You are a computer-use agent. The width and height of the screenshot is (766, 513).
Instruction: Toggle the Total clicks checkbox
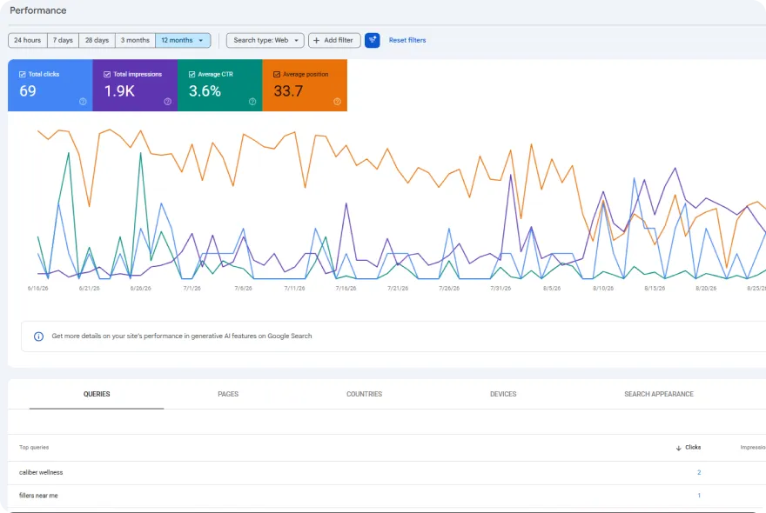[x=22, y=74]
